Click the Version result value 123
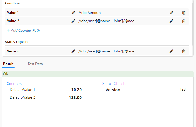196x127 pixels. coord(183,89)
